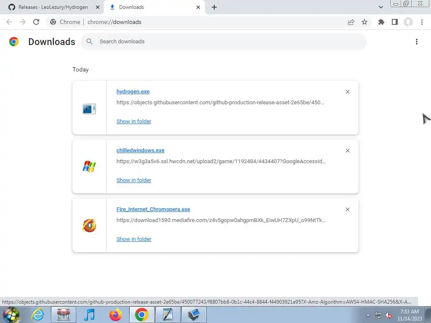This screenshot has height=323, width=431.
Task: Open the profile avatar menu
Action: coord(408,22)
